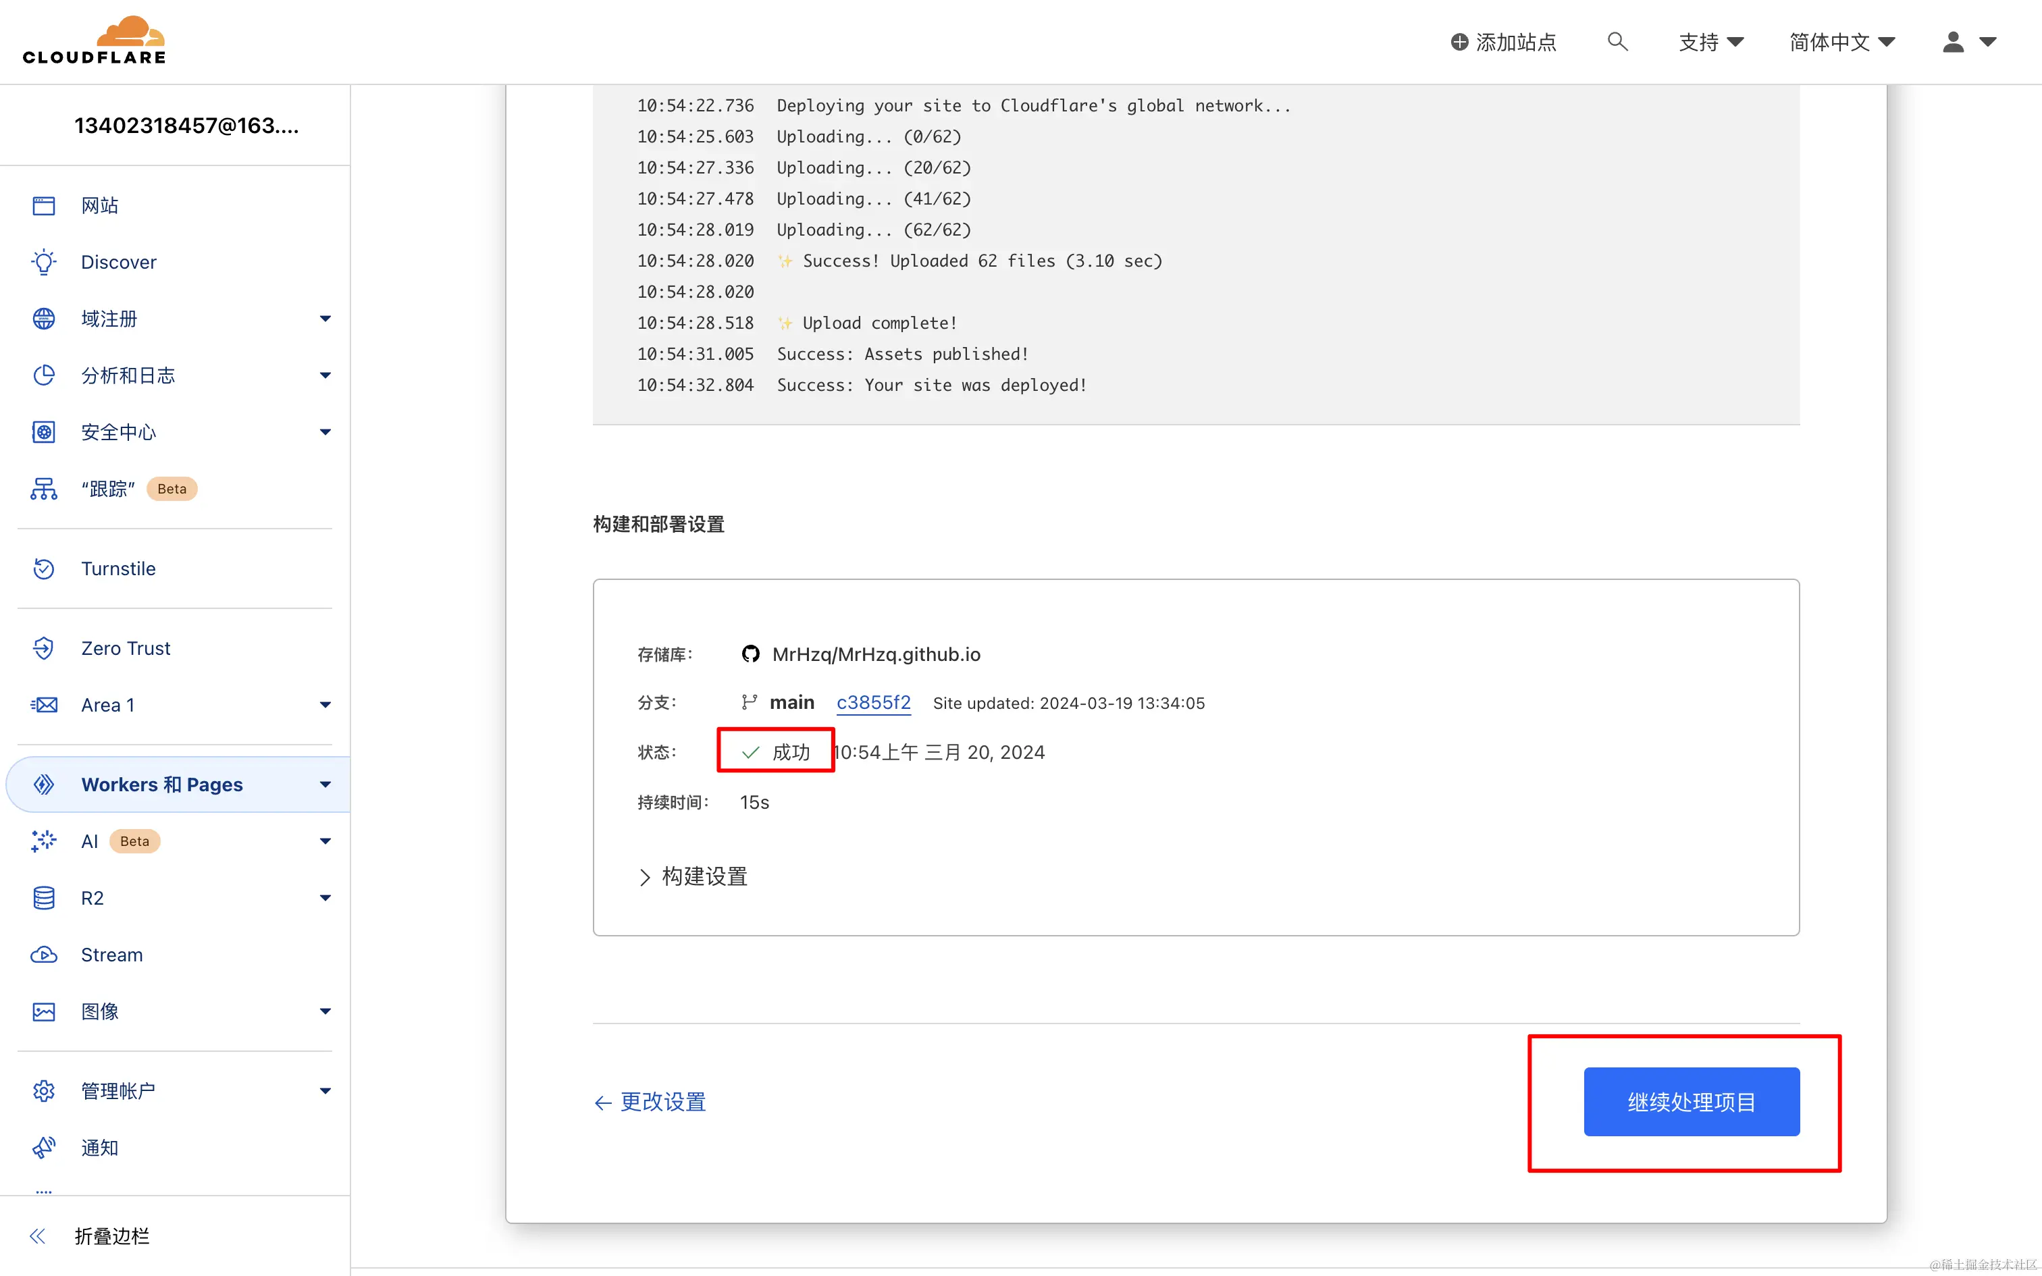Click the 图像 picture icon

44,1011
